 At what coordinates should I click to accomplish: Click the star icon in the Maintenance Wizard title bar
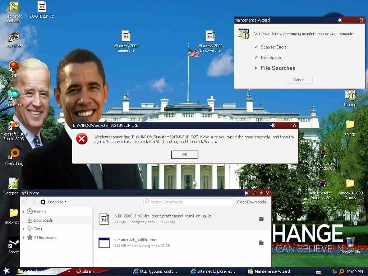point(339,20)
